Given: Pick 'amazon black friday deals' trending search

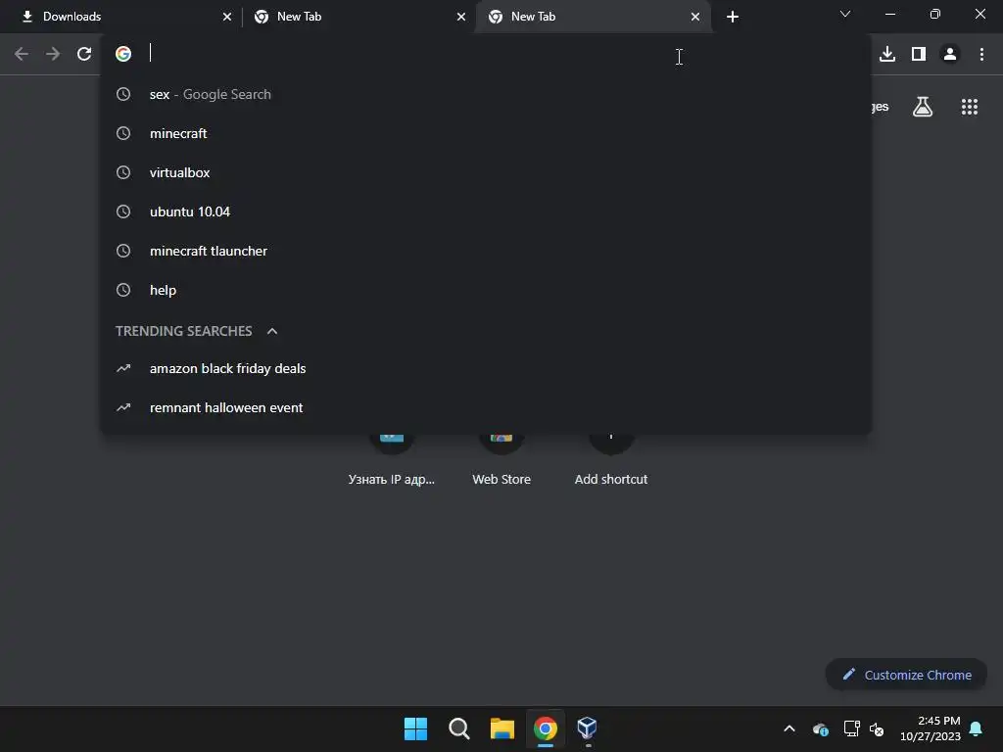Looking at the screenshot, I should pos(486,369).
